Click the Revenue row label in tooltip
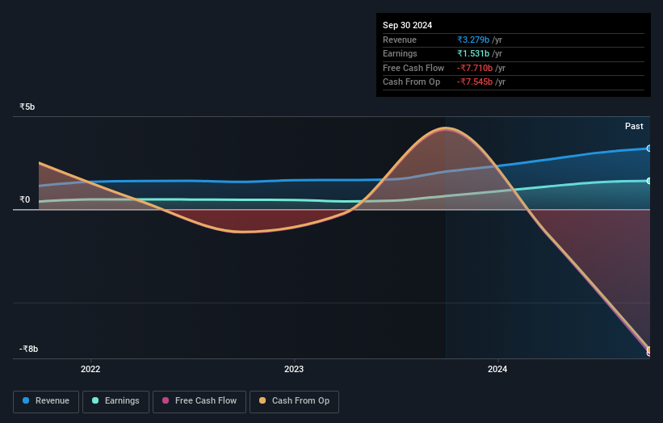 point(400,40)
